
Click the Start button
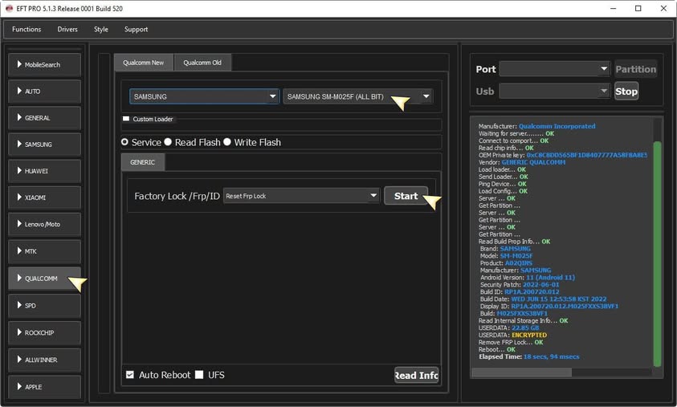pos(406,196)
